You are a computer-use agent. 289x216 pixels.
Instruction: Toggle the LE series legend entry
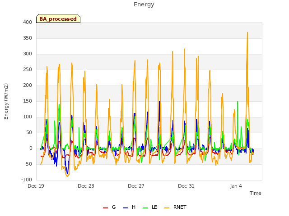tap(150, 207)
